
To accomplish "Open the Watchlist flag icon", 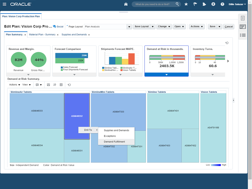I will click(195, 4).
